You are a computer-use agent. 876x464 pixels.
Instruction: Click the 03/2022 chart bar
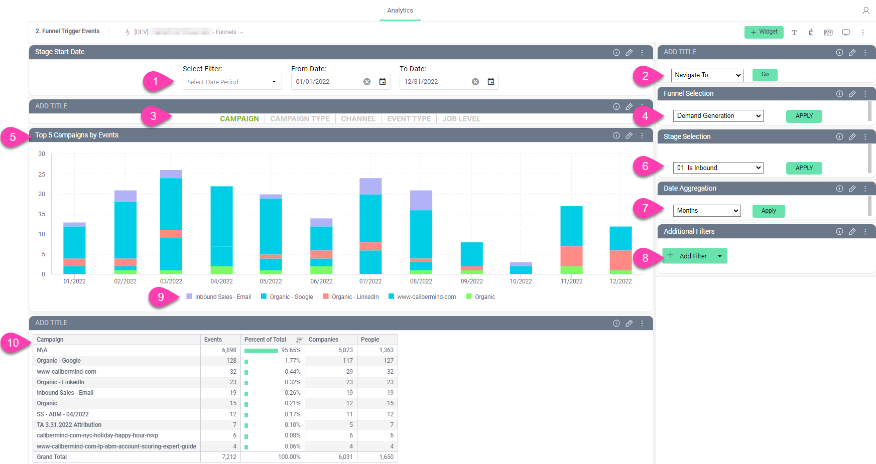171,222
